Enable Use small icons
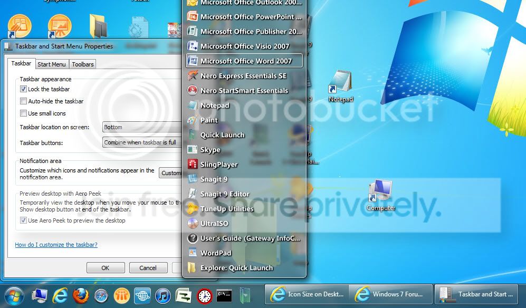This screenshot has width=526, height=308. tap(23, 113)
